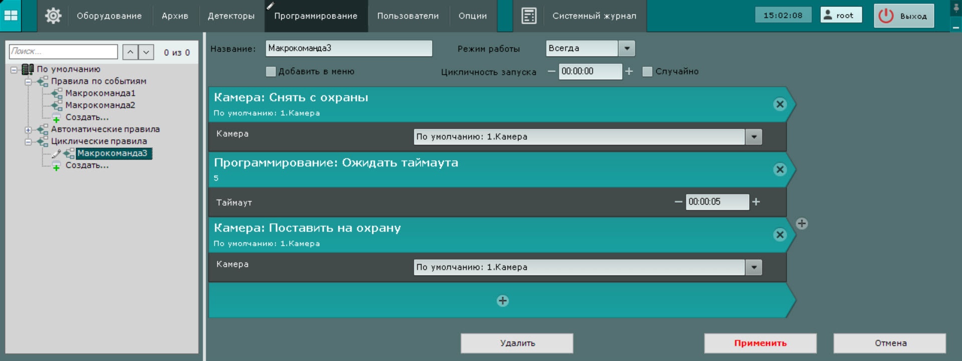The height and width of the screenshot is (361, 962).
Task: Collapse the 'Правила по событиям' tree node
Action: coord(28,81)
